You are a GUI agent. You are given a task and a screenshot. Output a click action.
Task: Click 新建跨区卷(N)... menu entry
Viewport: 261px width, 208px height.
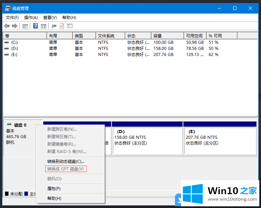click(x=62, y=129)
